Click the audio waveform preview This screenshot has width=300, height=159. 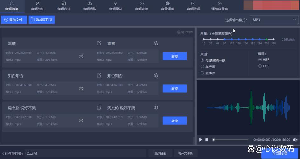pyautogui.click(x=248, y=107)
